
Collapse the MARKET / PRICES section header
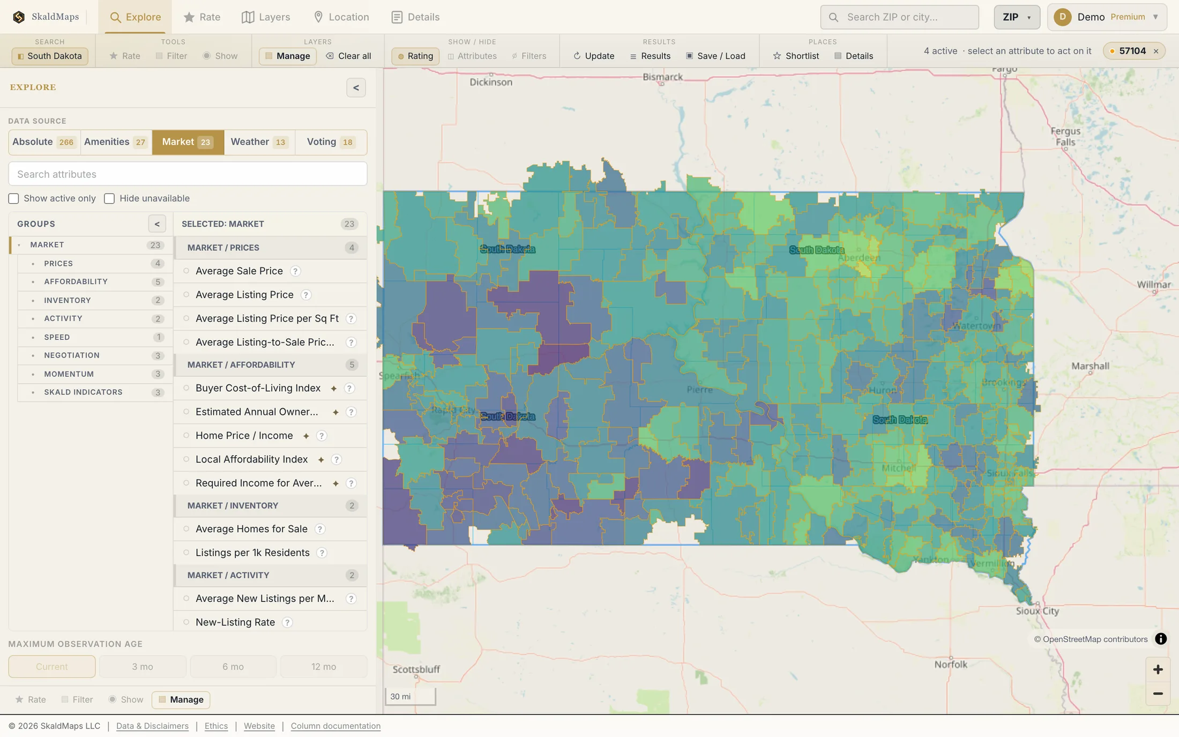coord(271,248)
